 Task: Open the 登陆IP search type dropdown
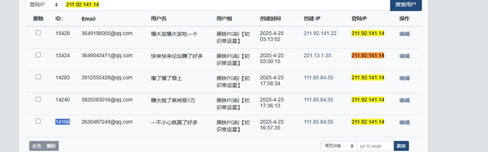44,5
